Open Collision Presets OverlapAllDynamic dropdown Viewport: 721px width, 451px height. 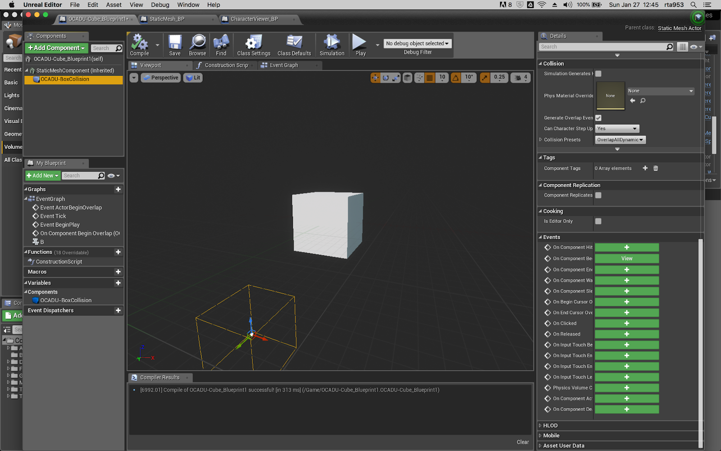(x=620, y=140)
